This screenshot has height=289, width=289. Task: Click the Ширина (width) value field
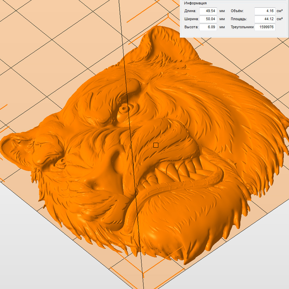click(x=208, y=19)
